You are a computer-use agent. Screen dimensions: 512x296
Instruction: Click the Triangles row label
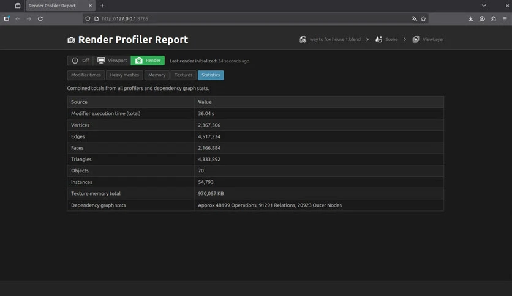coord(81,160)
